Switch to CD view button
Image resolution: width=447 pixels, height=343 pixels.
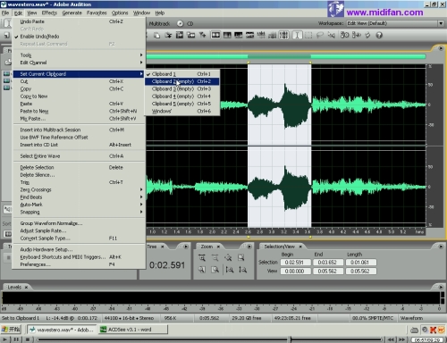click(x=185, y=23)
